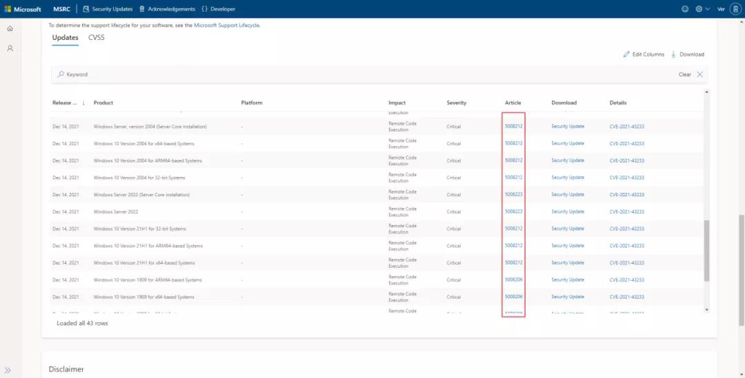
Task: Click the table's vertical scrollbar thumb
Action: click(x=706, y=251)
